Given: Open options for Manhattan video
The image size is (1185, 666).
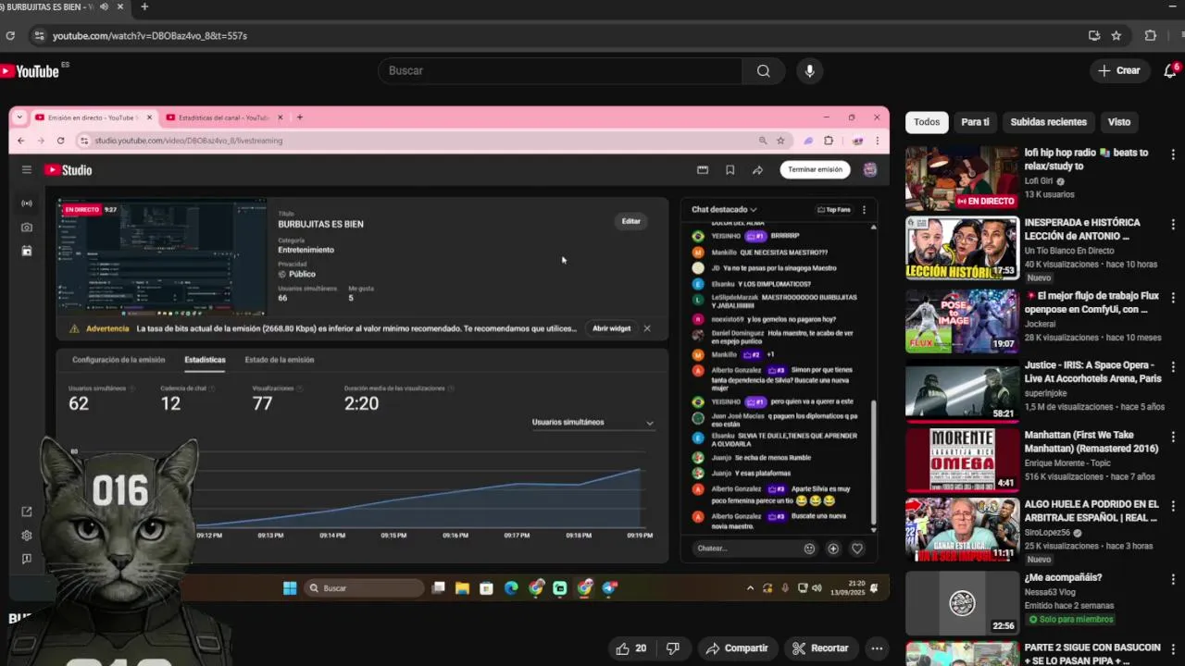Looking at the screenshot, I should tap(1173, 437).
